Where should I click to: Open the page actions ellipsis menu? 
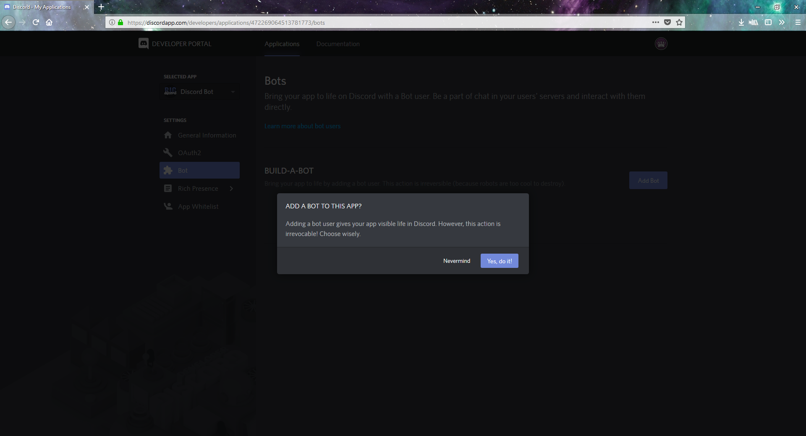656,22
